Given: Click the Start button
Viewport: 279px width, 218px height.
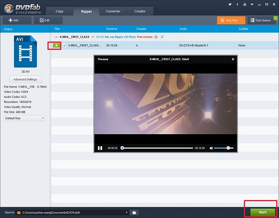Looking at the screenshot, I should [263, 212].
